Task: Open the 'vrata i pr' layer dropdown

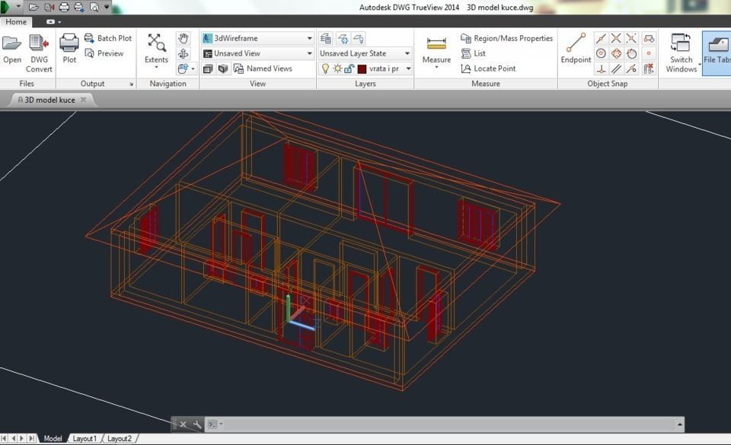Action: 389,69
